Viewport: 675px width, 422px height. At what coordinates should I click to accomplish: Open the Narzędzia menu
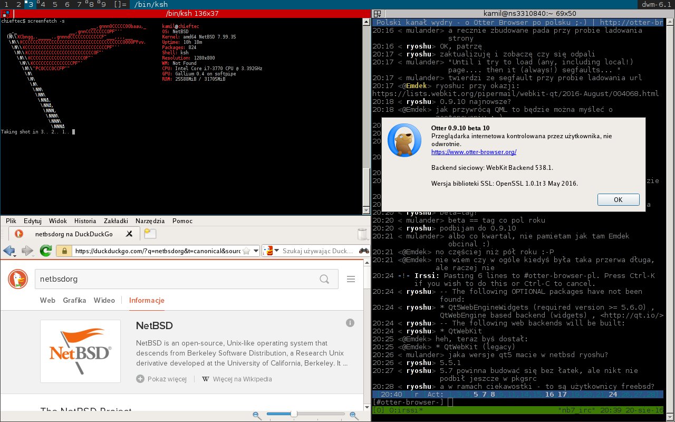click(150, 221)
